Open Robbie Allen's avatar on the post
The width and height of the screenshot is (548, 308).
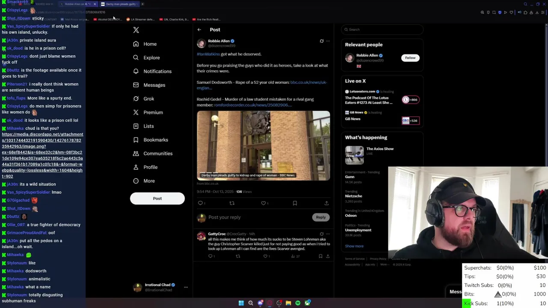[x=201, y=43]
